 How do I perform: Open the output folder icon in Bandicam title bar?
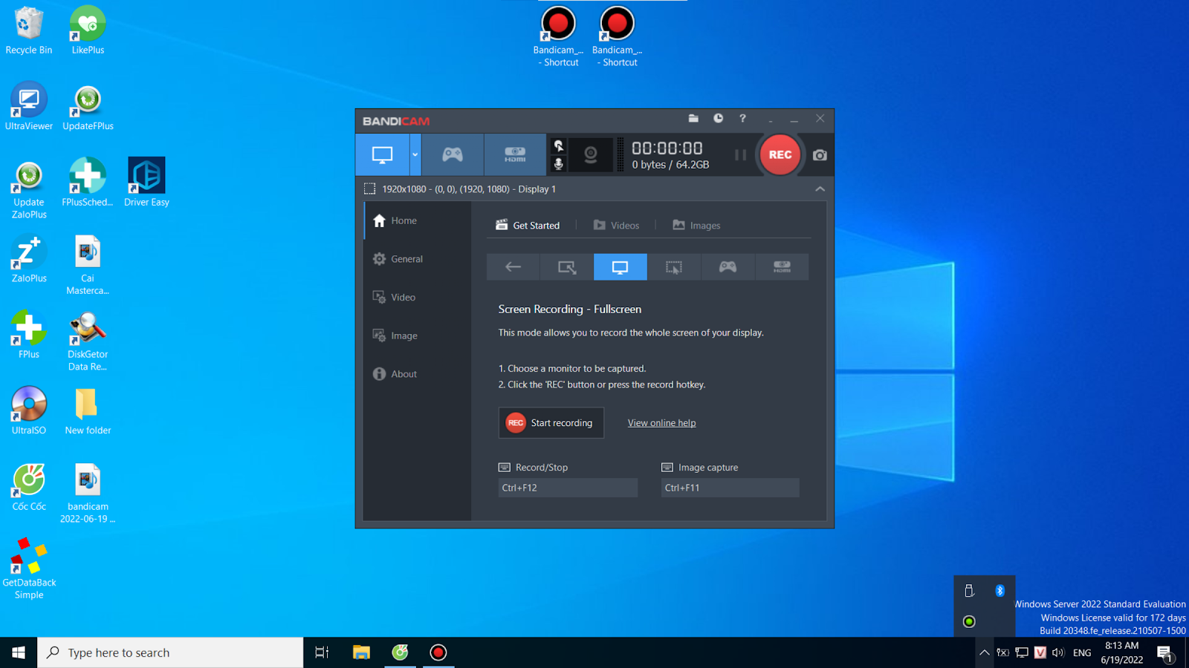click(693, 118)
